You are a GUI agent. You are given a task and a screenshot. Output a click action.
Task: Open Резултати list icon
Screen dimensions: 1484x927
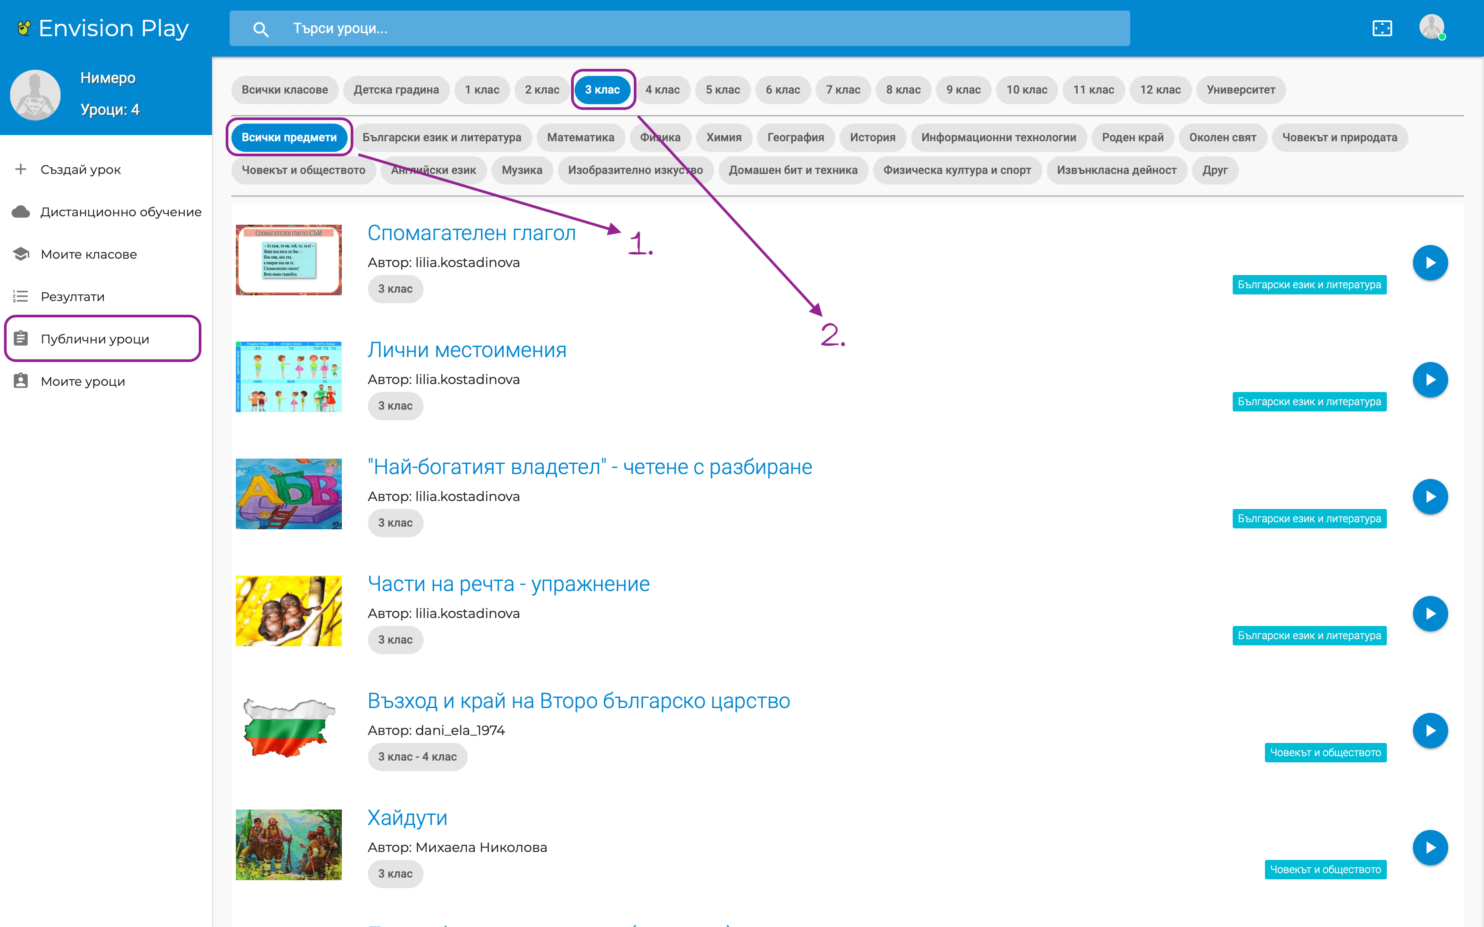21,296
